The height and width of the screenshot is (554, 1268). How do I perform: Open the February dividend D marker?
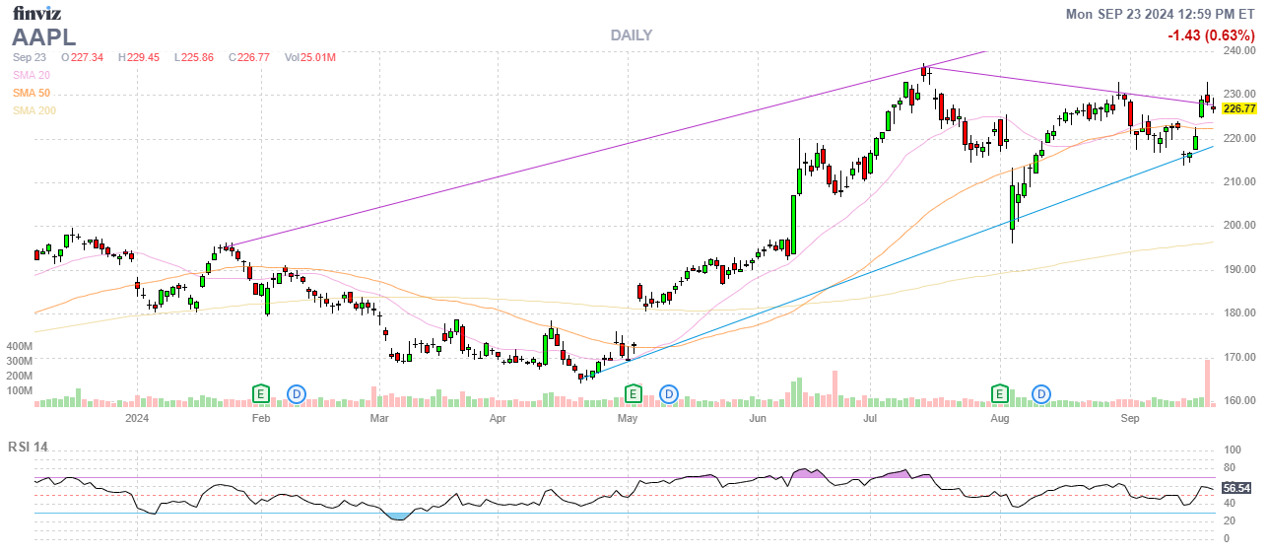tap(296, 394)
